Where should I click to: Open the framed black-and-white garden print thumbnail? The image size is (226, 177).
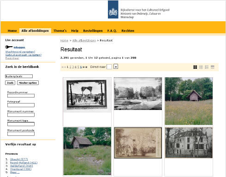click(x=87, y=95)
